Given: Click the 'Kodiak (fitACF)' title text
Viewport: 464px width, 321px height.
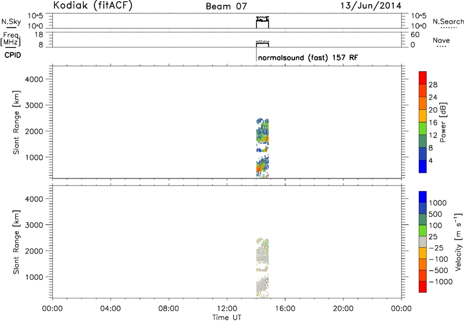Looking at the screenshot, I should [x=93, y=5].
